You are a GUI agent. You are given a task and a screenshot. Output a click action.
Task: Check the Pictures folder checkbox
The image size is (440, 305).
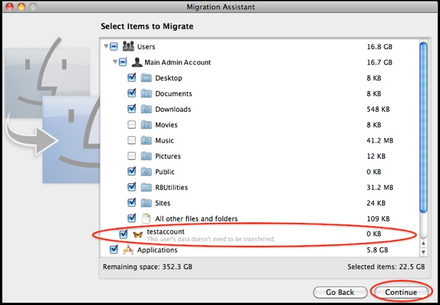[x=132, y=156]
